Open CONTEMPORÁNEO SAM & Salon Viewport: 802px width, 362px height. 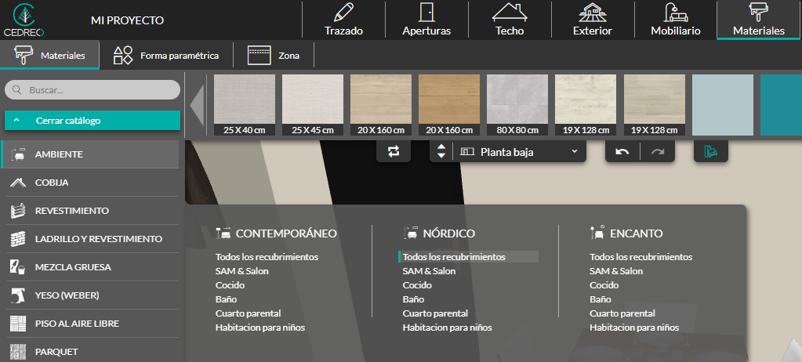[242, 271]
